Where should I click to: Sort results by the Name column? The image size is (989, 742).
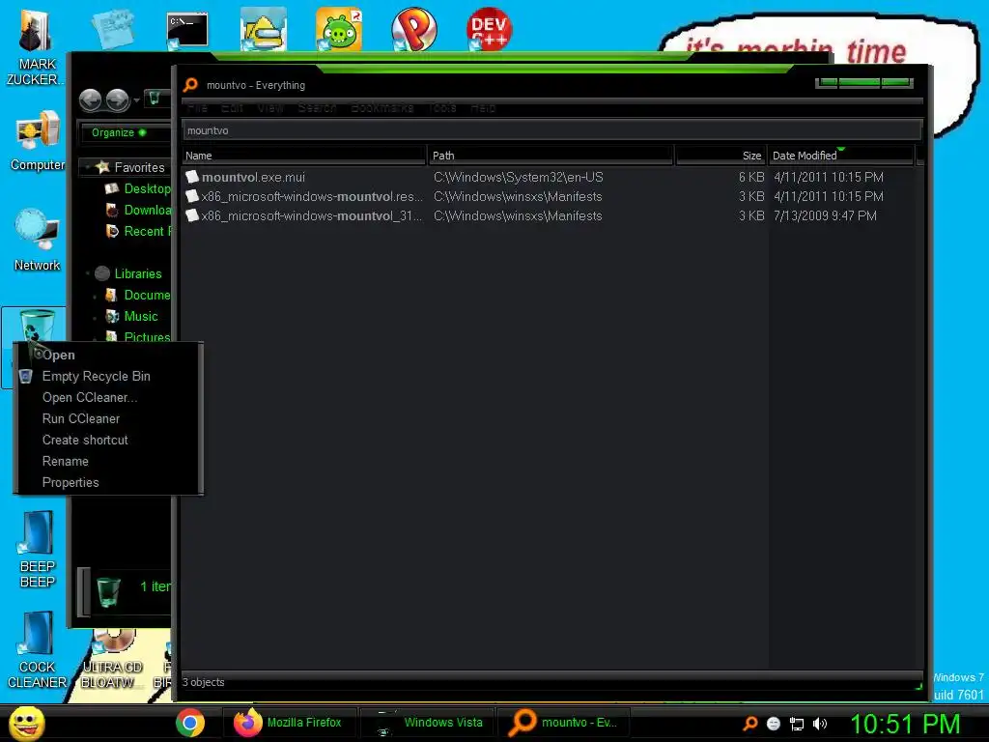pyautogui.click(x=304, y=156)
